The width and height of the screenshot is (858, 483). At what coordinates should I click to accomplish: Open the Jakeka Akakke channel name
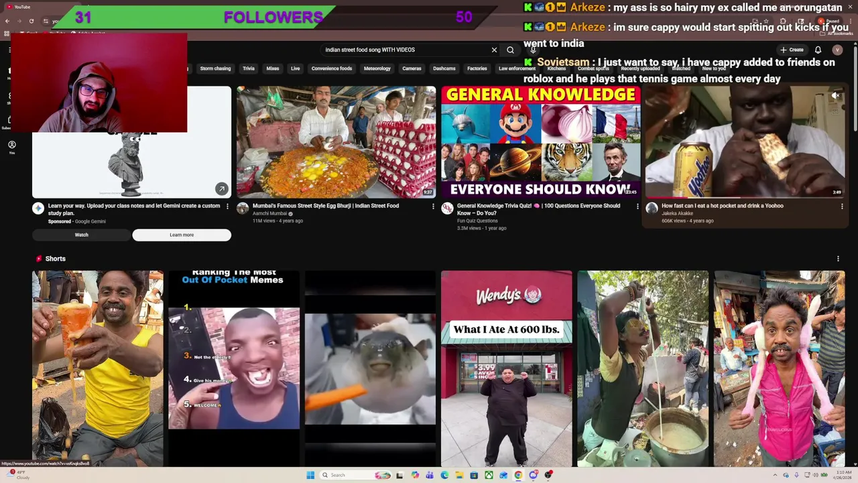678,213
